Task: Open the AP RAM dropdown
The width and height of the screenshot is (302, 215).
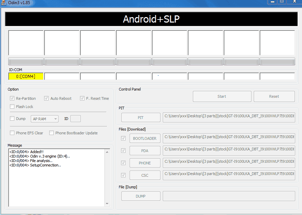Action: point(44,119)
